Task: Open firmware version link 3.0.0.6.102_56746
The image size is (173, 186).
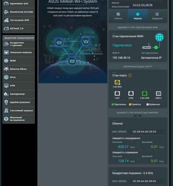Action: 143,5
